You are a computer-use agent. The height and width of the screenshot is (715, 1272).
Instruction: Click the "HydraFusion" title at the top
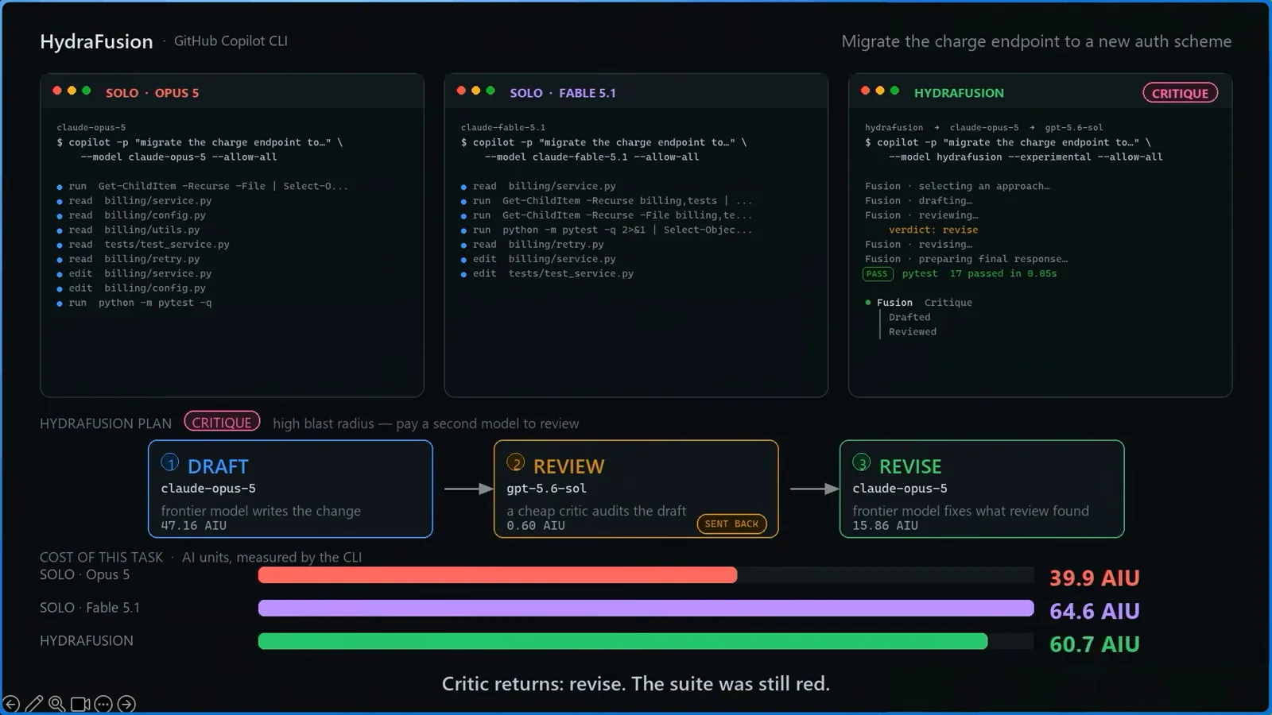pos(96,41)
